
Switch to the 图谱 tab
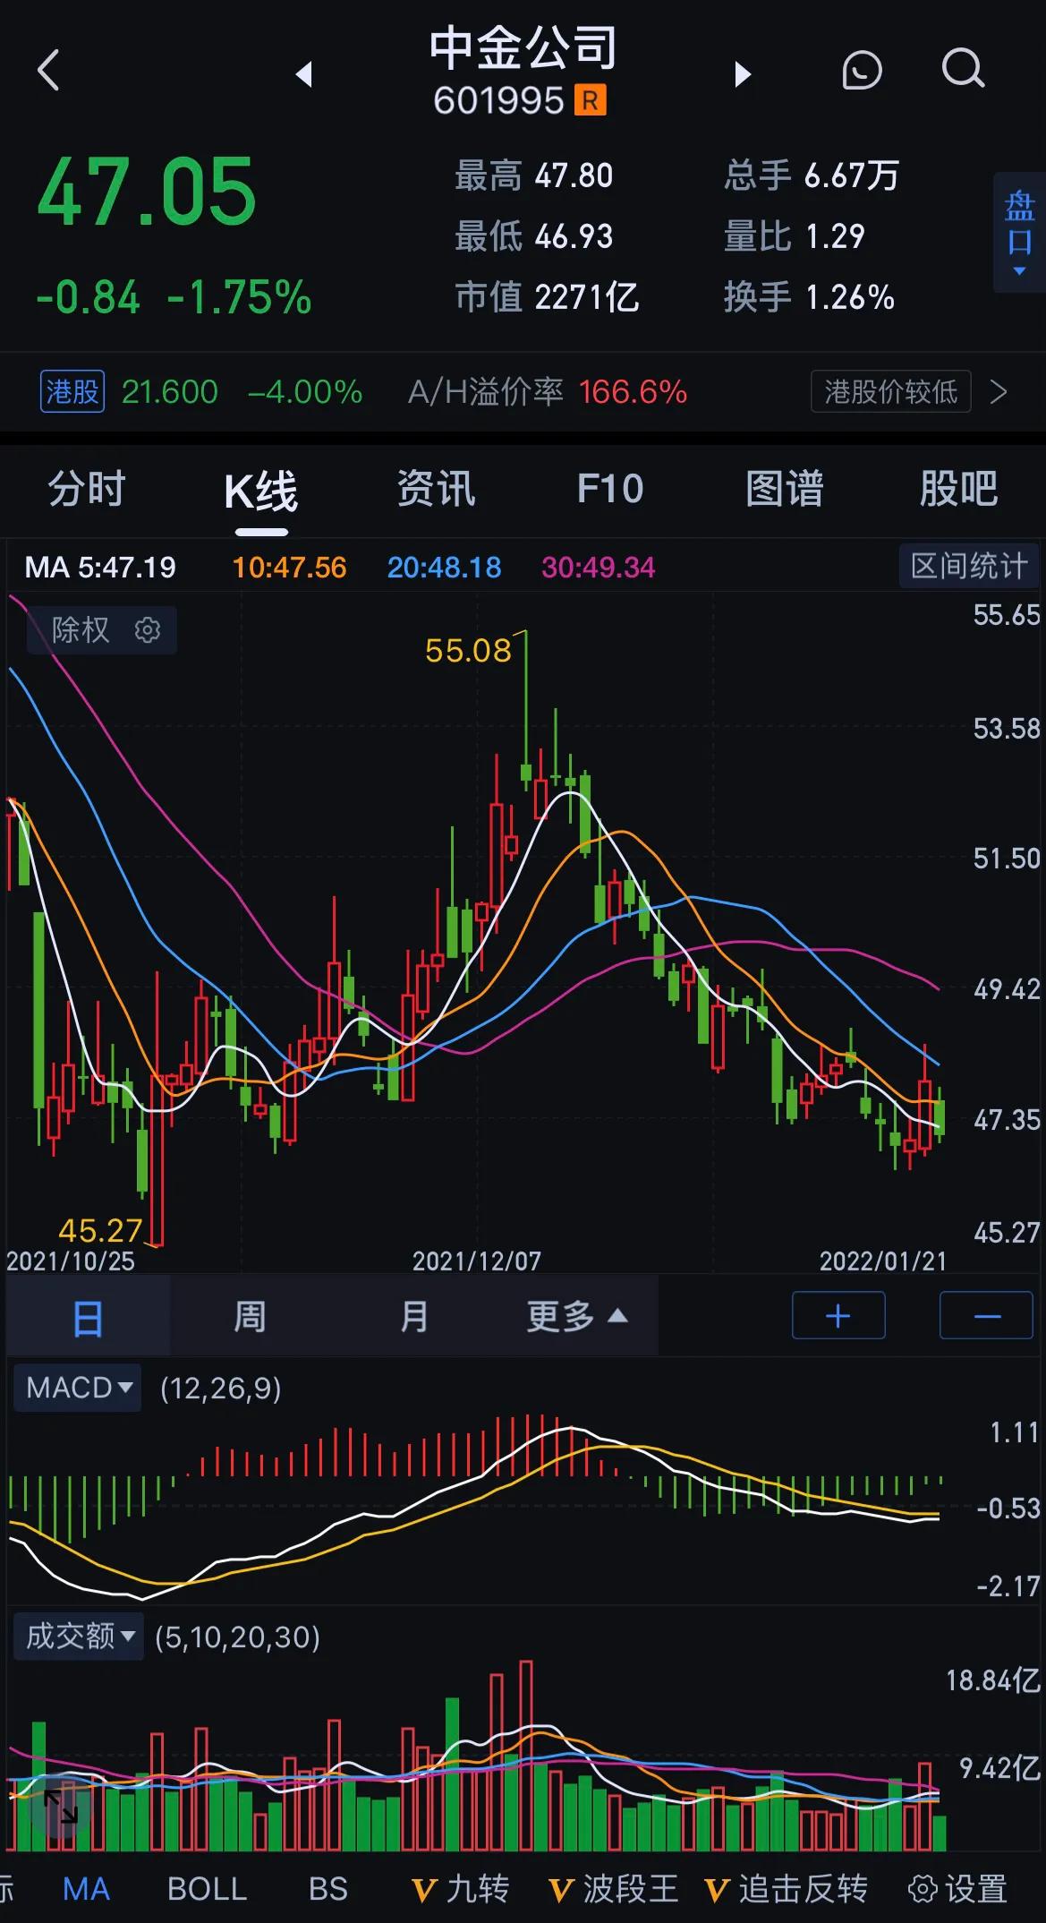click(x=785, y=489)
